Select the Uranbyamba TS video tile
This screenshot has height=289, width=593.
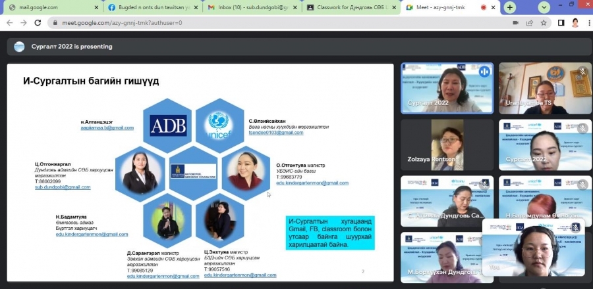pos(546,88)
